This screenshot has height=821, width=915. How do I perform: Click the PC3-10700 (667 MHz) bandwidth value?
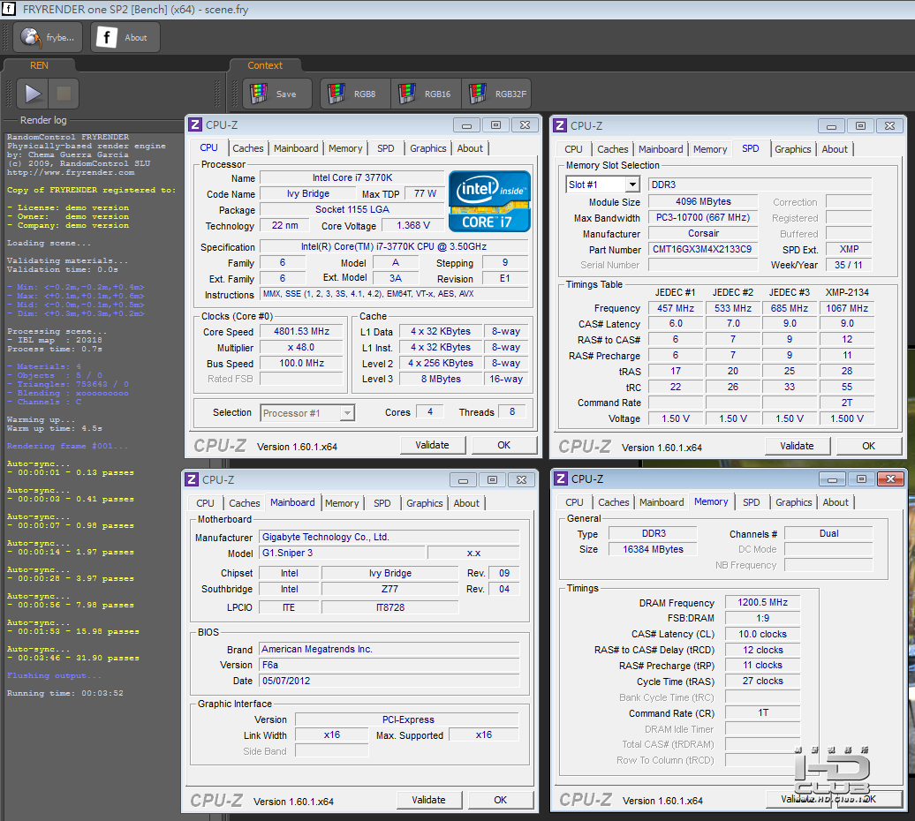click(703, 217)
